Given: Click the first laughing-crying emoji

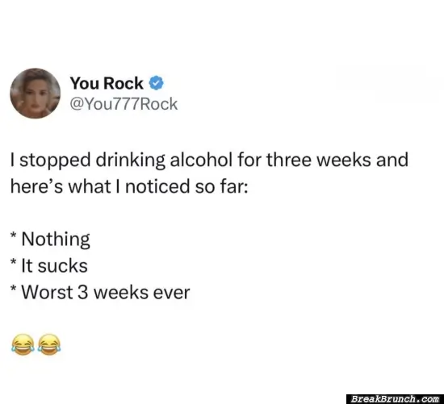Looking at the screenshot, I should (23, 344).
